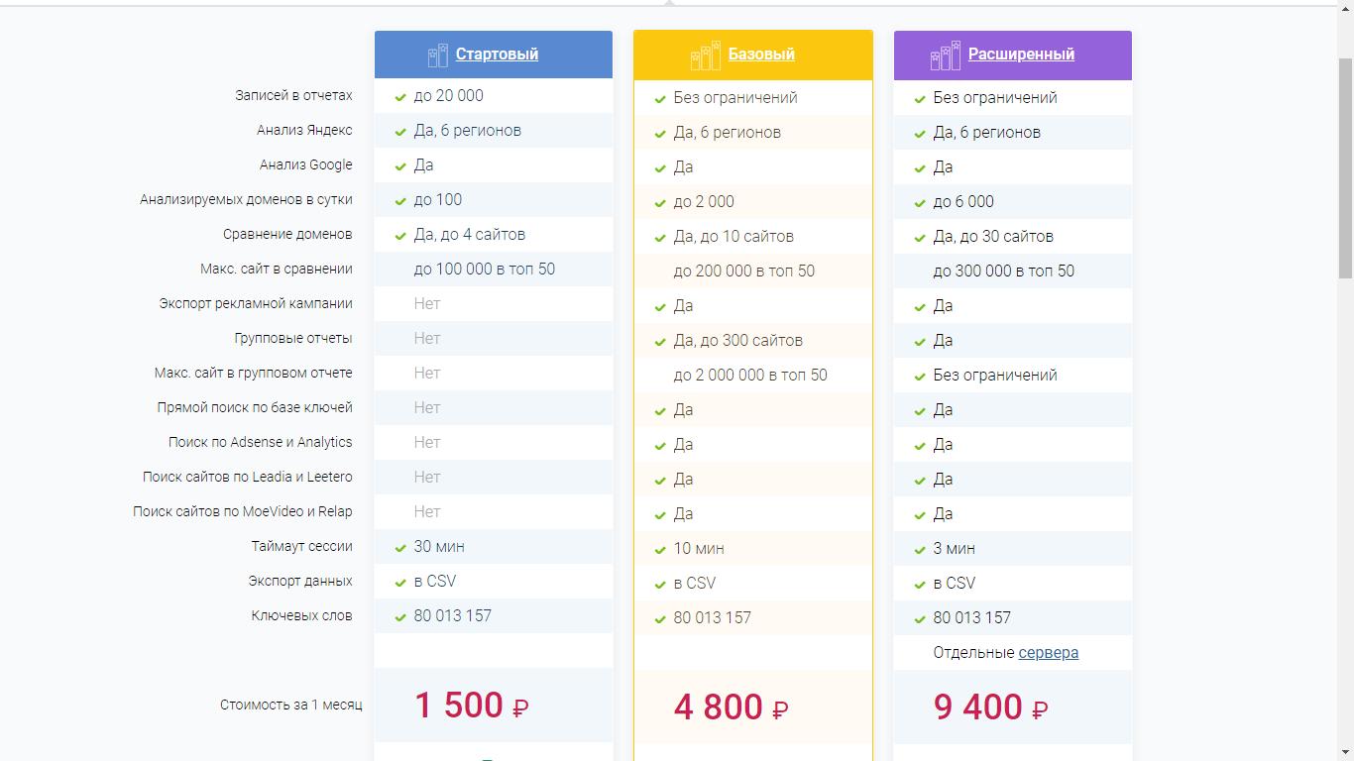Image resolution: width=1354 pixels, height=761 pixels.
Task: Click the "Экспорт рекламной кампании" row label
Action: [256, 304]
